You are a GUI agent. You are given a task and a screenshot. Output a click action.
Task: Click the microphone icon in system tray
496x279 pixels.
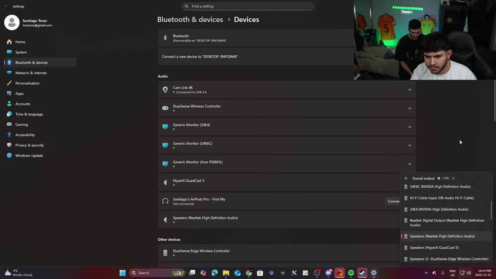(443, 273)
